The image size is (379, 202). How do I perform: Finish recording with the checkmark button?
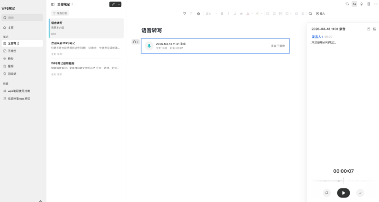click(361, 193)
